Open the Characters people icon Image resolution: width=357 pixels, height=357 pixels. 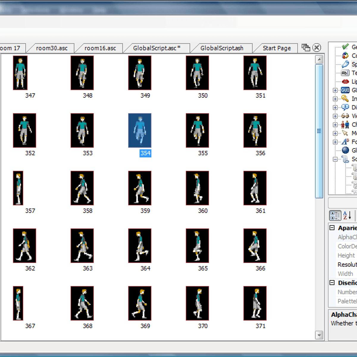point(345,124)
